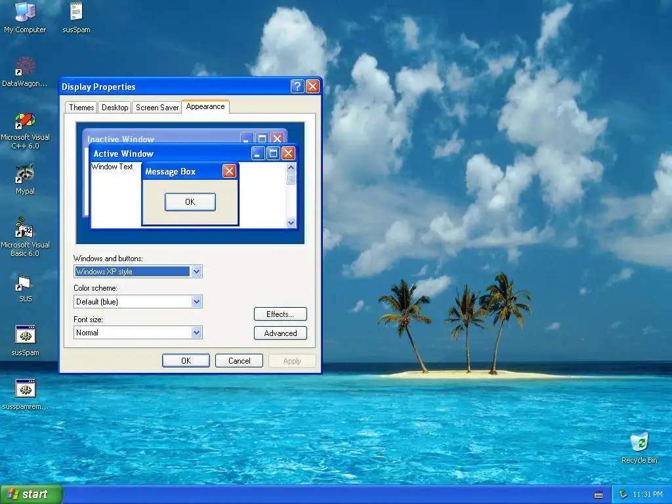Click the preview Inactive Window maximize icon
This screenshot has width=672, height=504.
click(262, 138)
